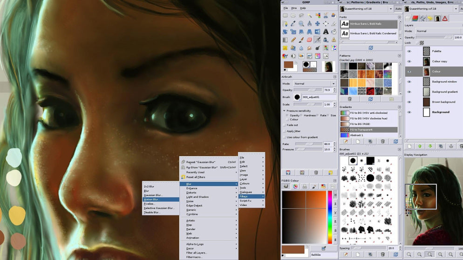
Task: Activate the Move tool
Action: click(x=318, y=24)
